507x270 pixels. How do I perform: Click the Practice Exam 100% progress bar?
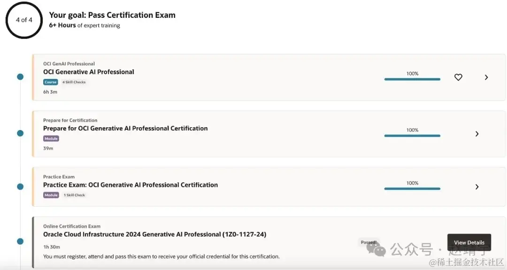pos(412,189)
